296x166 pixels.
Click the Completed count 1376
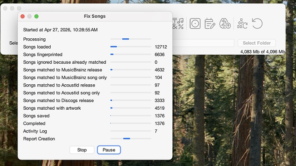pyautogui.click(x=160, y=123)
